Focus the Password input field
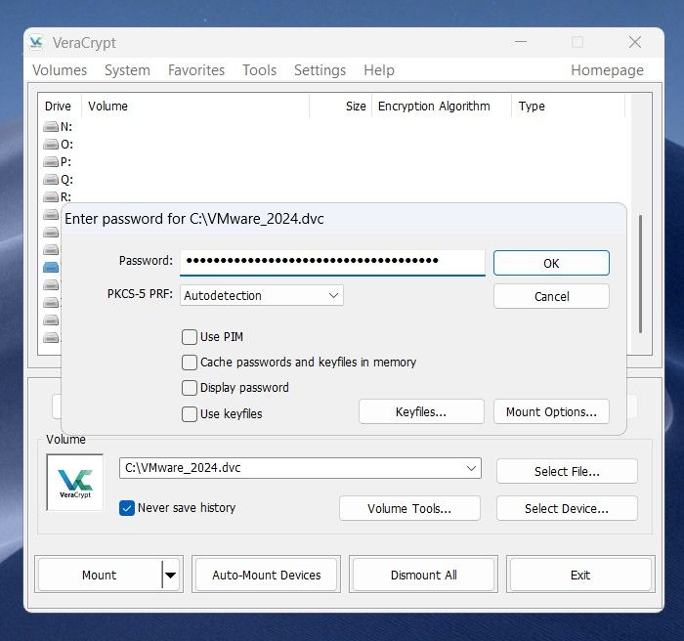 (x=332, y=262)
